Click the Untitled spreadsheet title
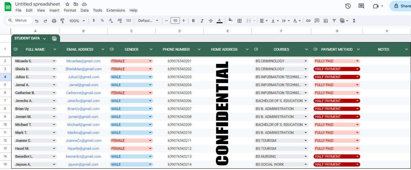This screenshot has height=170, width=411. coord(37,4)
